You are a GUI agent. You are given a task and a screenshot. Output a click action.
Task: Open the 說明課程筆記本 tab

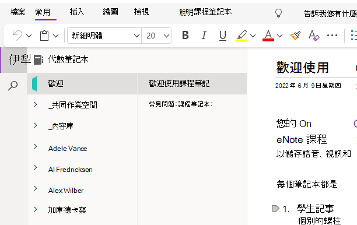pos(205,12)
